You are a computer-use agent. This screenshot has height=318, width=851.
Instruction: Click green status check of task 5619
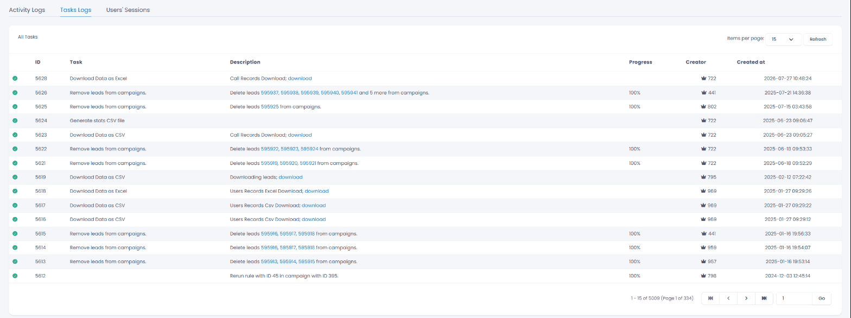pos(15,177)
